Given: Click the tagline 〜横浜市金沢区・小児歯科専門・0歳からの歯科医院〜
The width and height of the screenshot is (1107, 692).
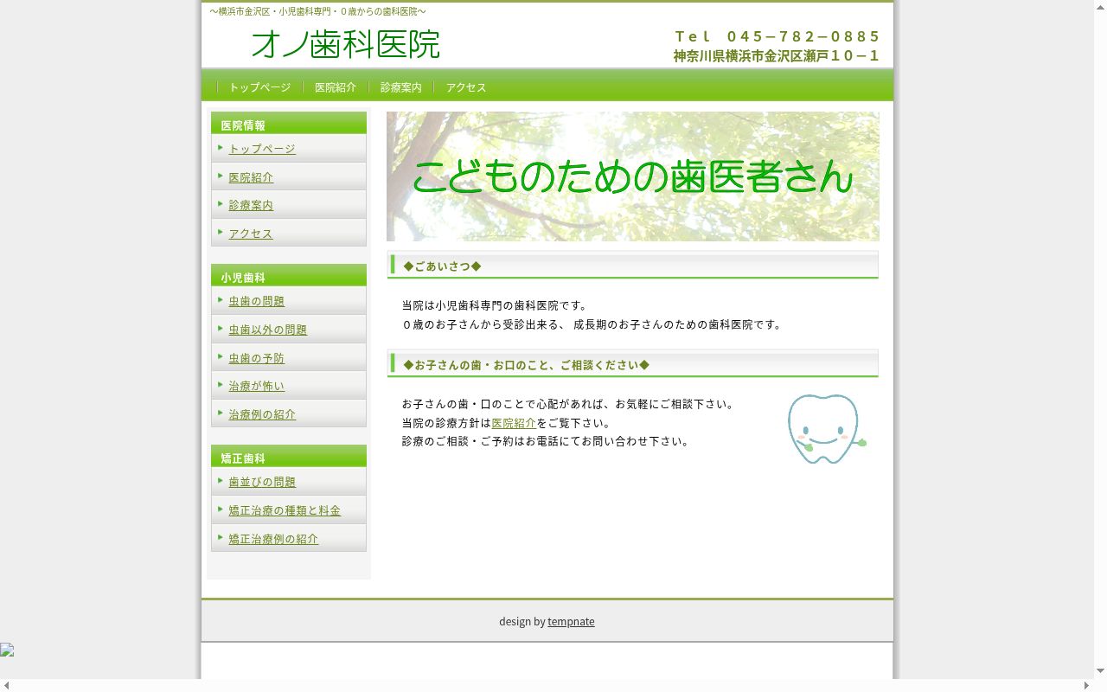Looking at the screenshot, I should click(x=318, y=11).
